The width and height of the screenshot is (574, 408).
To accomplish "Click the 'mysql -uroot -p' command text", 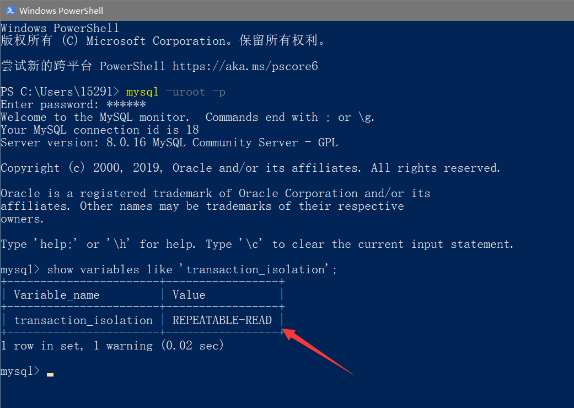I will tap(175, 92).
